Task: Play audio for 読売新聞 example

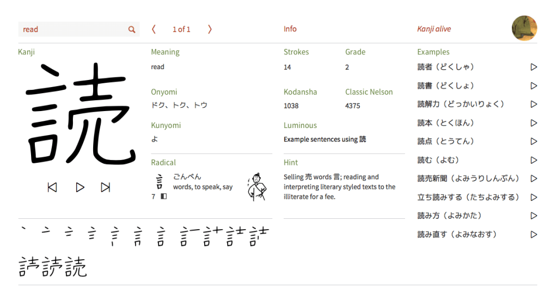Action: click(534, 179)
